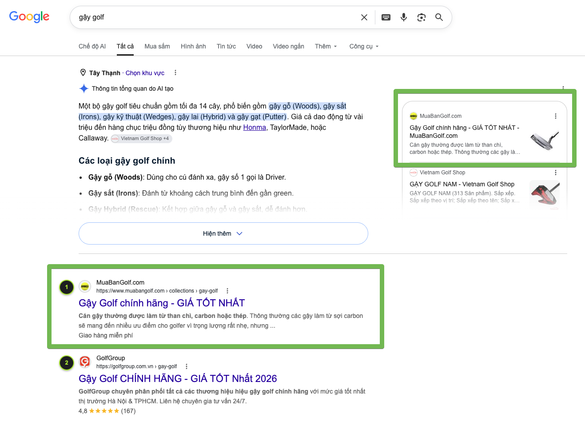585x426 pixels.
Task: Open more options for MuaBanGolf search result
Action: click(227, 291)
